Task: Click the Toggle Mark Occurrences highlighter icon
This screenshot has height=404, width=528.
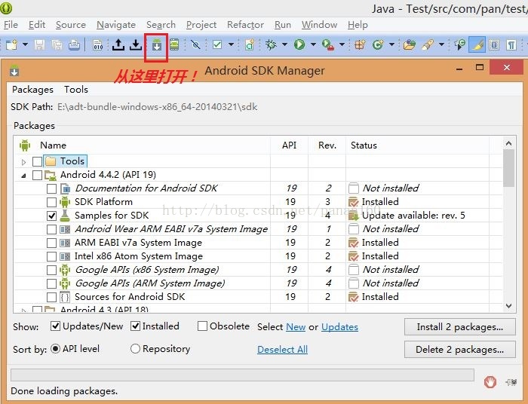Action: tap(477, 44)
